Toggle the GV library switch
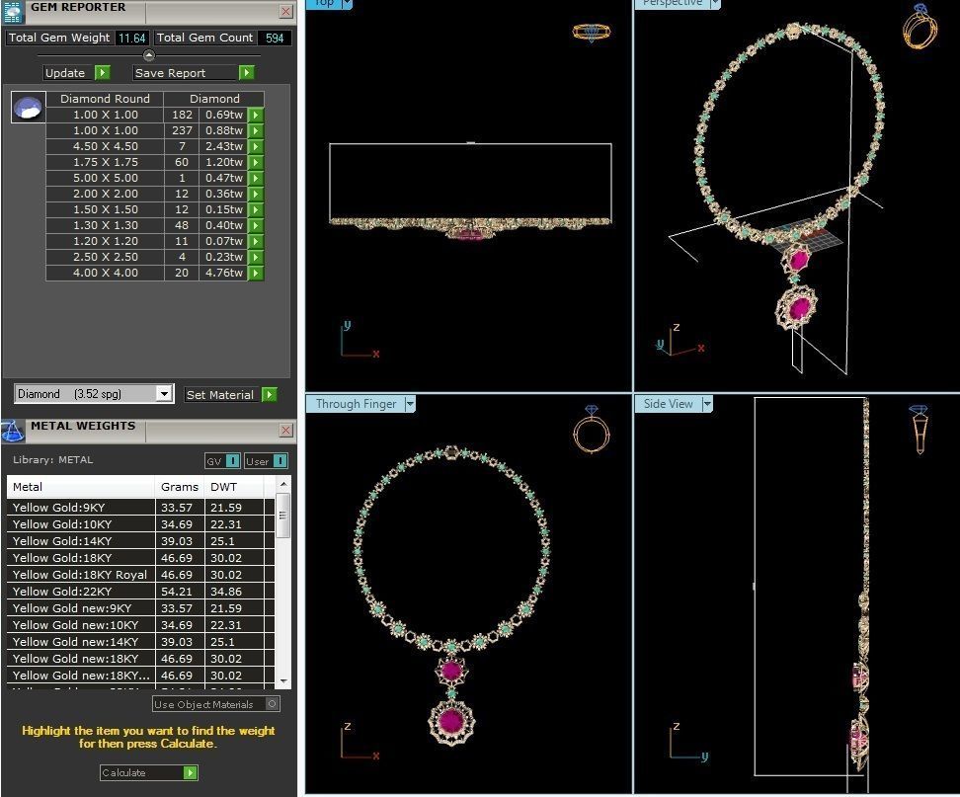The width and height of the screenshot is (960, 797). [233, 461]
